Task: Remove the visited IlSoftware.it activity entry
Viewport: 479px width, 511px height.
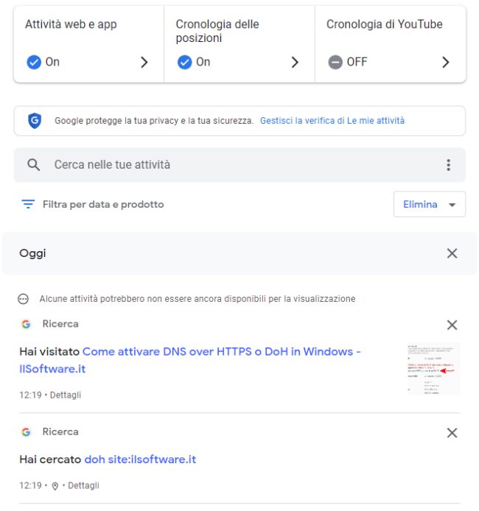Action: (x=452, y=325)
